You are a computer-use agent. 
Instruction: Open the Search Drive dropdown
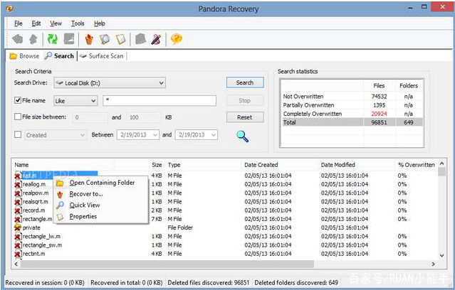pyautogui.click(x=161, y=83)
